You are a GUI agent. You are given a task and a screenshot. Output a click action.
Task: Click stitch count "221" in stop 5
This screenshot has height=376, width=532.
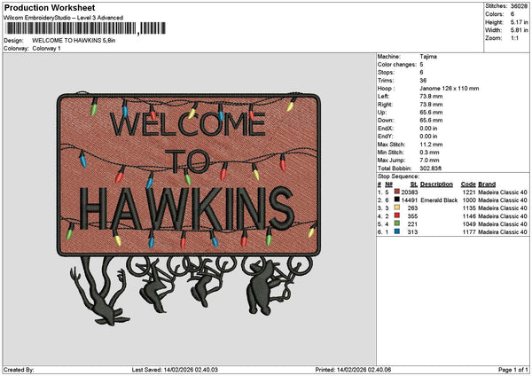(412, 224)
